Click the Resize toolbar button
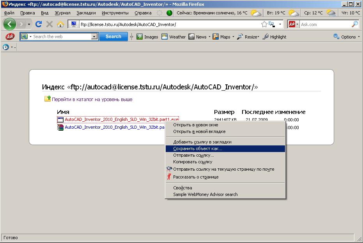The image size is (363, 243). pyautogui.click(x=248, y=37)
